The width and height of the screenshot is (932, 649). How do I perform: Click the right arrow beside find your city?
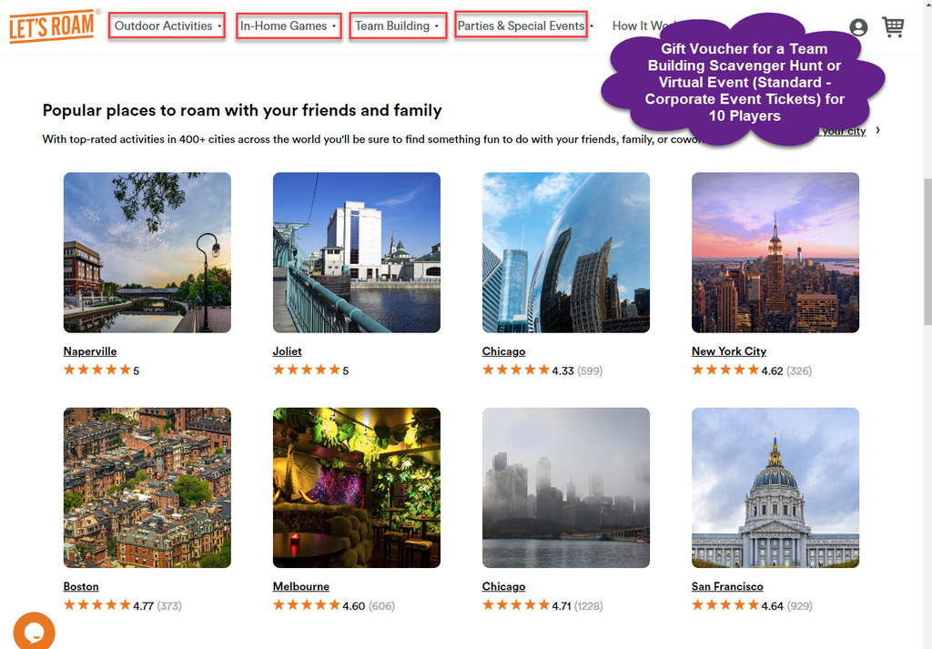[x=877, y=131]
